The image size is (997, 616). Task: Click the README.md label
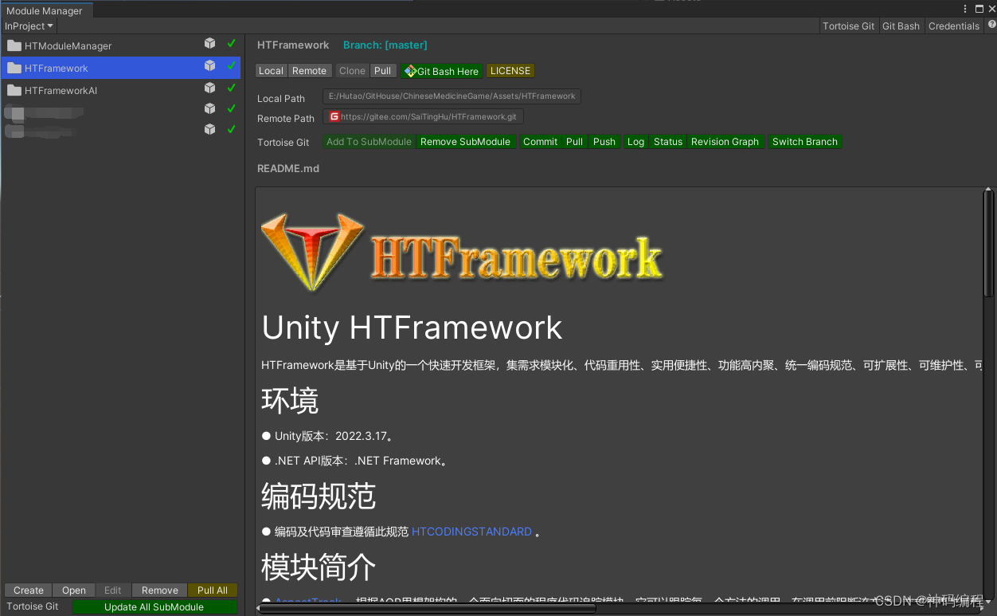coord(288,169)
